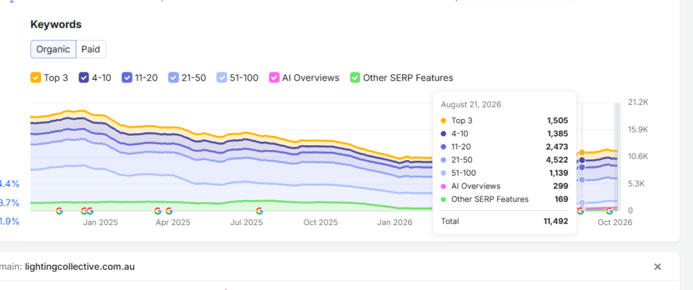Click the Google update marker above Oct 2026 label
Image resolution: width=693 pixels, height=290 pixels.
609,211
